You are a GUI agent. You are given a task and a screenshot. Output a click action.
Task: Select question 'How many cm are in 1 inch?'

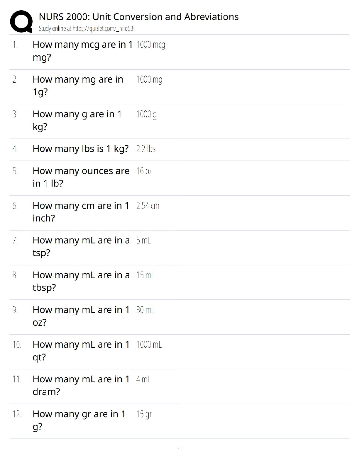click(x=81, y=212)
